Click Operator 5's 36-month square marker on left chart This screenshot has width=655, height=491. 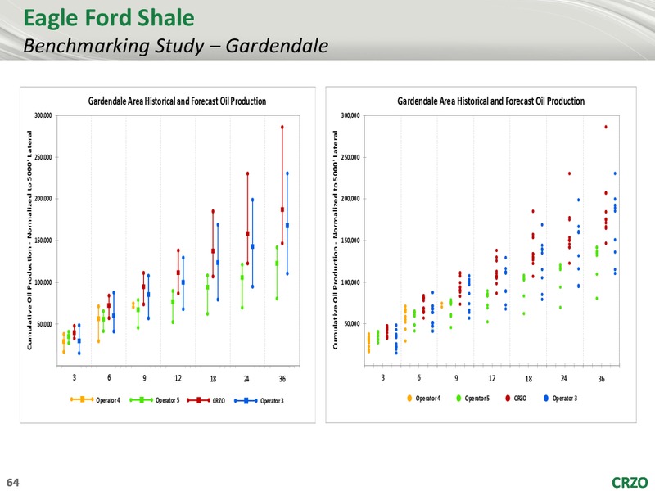click(277, 264)
